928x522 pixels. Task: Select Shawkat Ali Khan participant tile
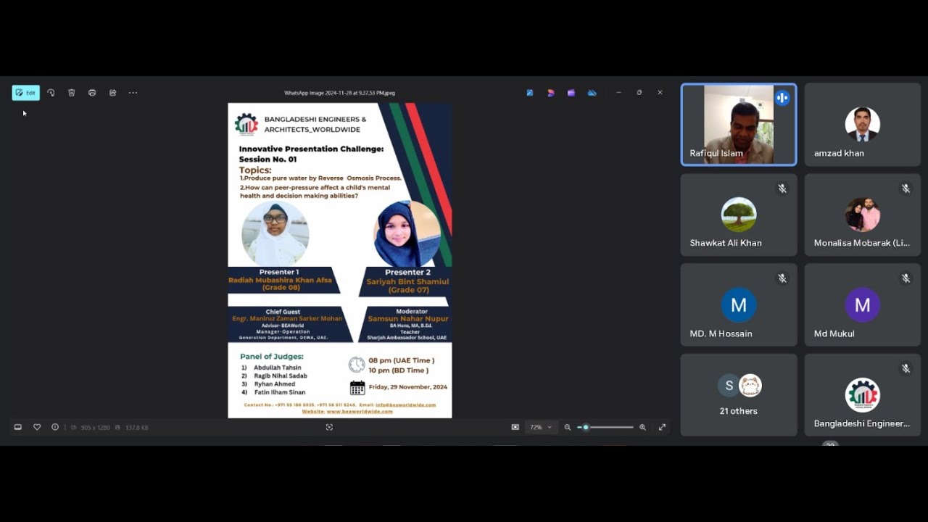pyautogui.click(x=739, y=215)
